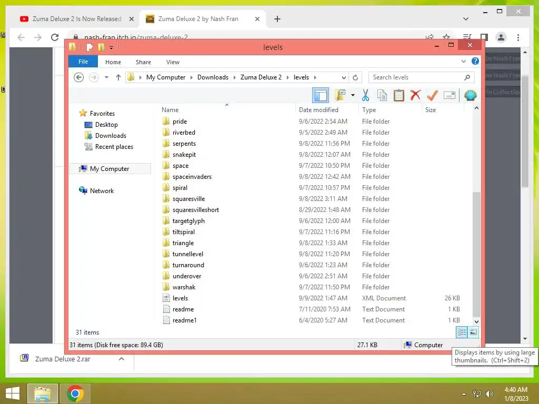Refresh the levels folder view
539x404 pixels.
[x=355, y=77]
